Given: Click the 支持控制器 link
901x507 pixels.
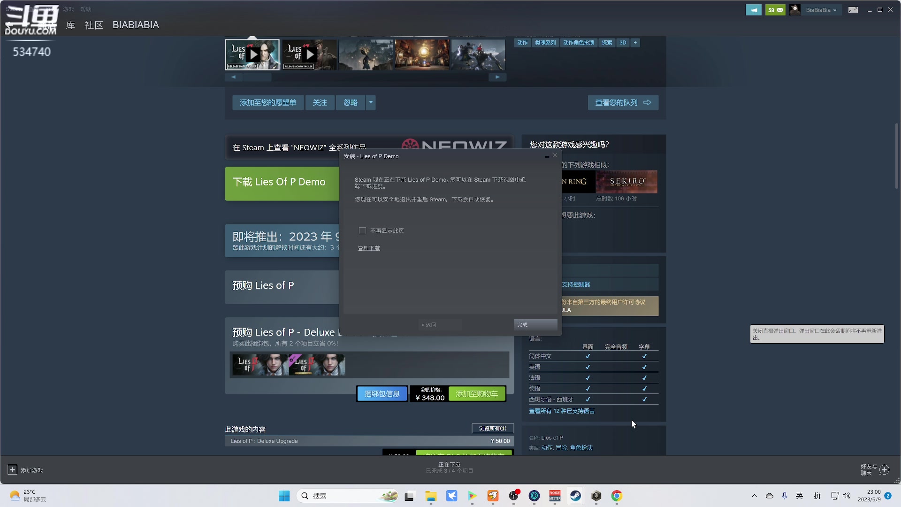Looking at the screenshot, I should coord(576,284).
